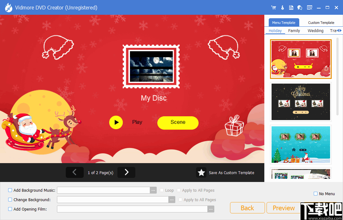Click the register key icon

click(282, 7)
